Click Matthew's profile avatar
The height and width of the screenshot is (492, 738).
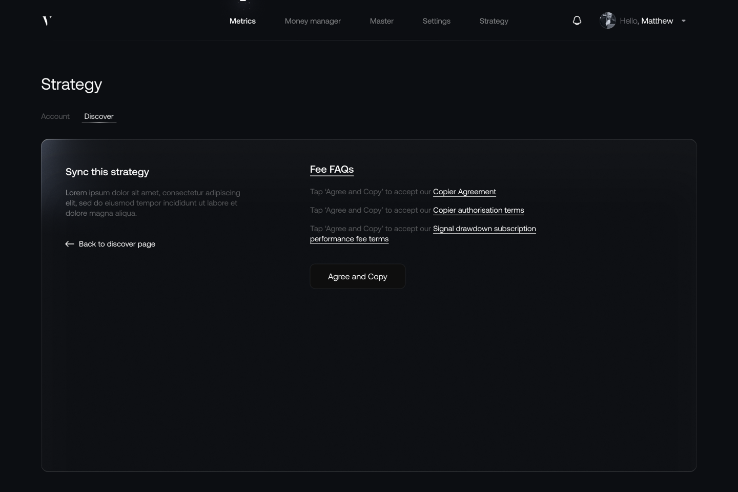pos(608,20)
